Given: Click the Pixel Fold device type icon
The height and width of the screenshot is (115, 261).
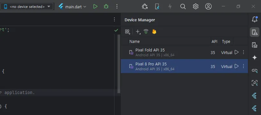Looking at the screenshot, I should pos(131,52).
